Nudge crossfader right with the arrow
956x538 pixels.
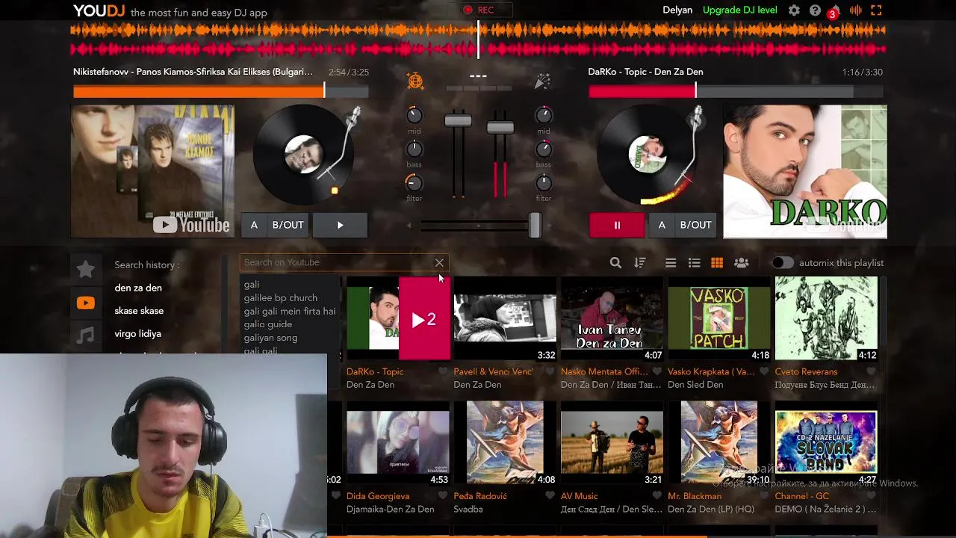click(549, 225)
